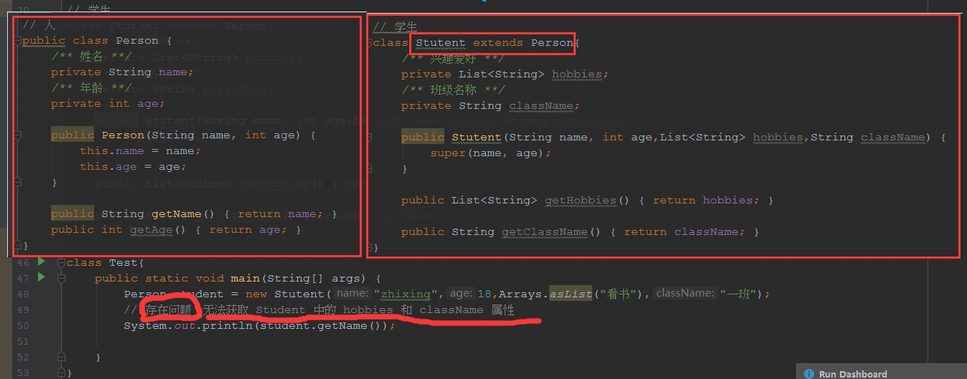Image resolution: width=967 pixels, height=379 pixels.
Task: Collapse the class Test fold marker
Action: [61, 262]
